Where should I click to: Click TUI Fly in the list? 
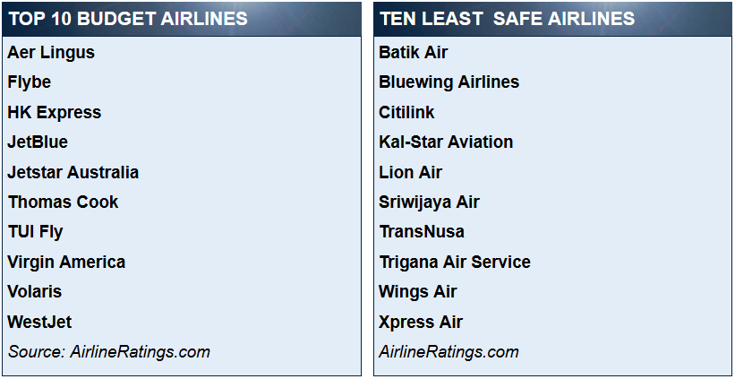pos(35,233)
